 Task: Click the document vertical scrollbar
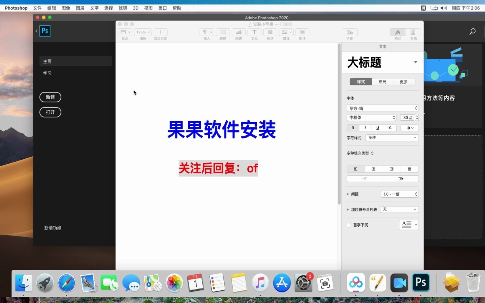click(x=339, y=124)
